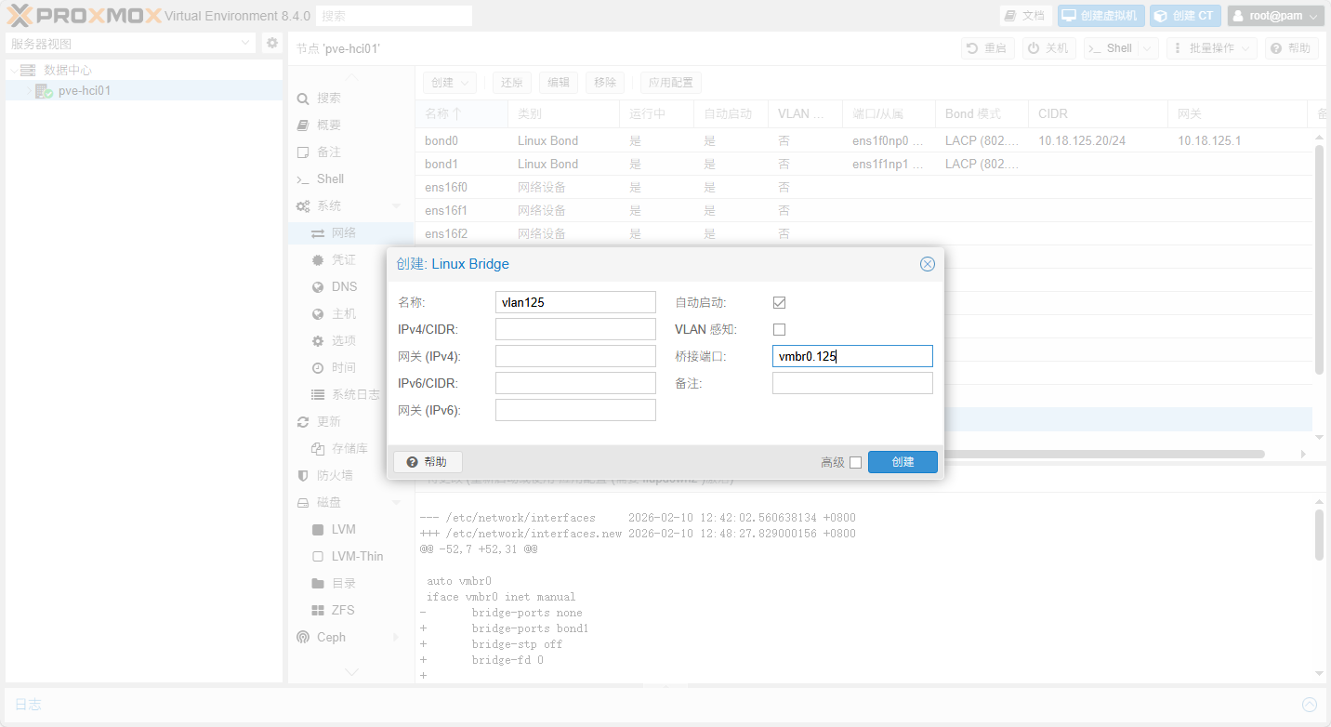Close the 创建: Linux Bridge dialog

click(x=928, y=264)
